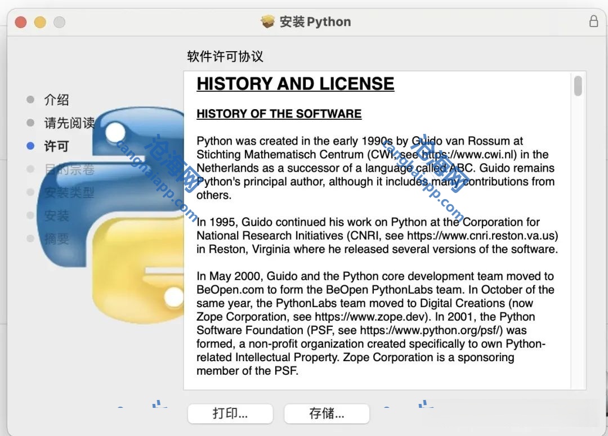608x436 pixels.
Task: Go to the 请先阅读 step
Action: [x=69, y=123]
